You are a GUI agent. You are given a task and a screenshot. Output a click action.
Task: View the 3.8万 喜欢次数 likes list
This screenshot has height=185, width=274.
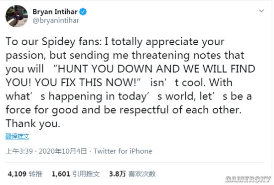(x=133, y=174)
